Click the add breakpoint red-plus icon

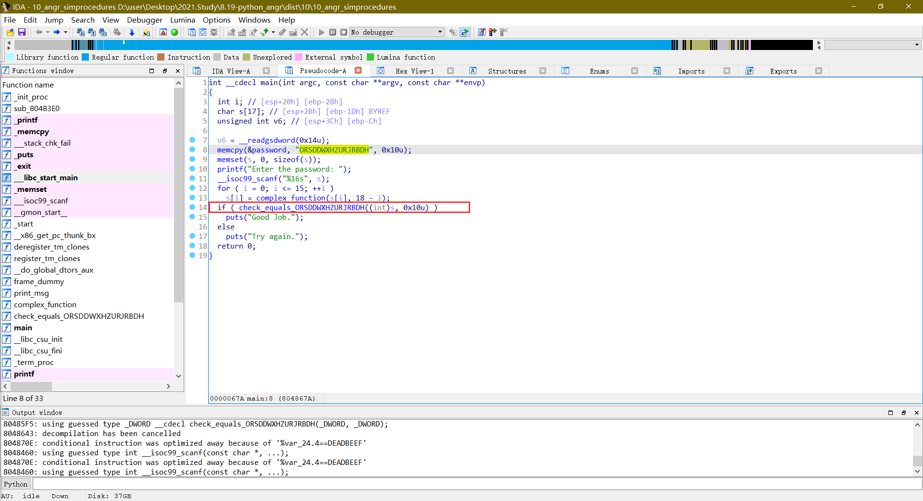pos(493,32)
